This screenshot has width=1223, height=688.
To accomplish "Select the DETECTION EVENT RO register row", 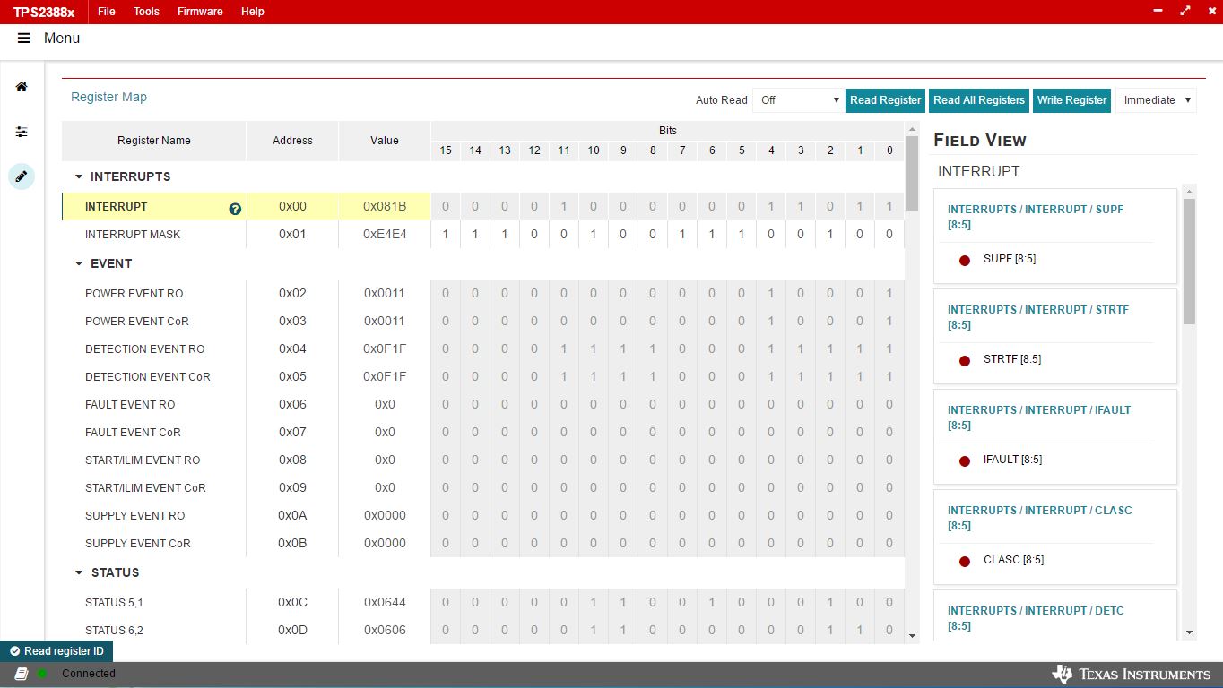I will 144,349.
